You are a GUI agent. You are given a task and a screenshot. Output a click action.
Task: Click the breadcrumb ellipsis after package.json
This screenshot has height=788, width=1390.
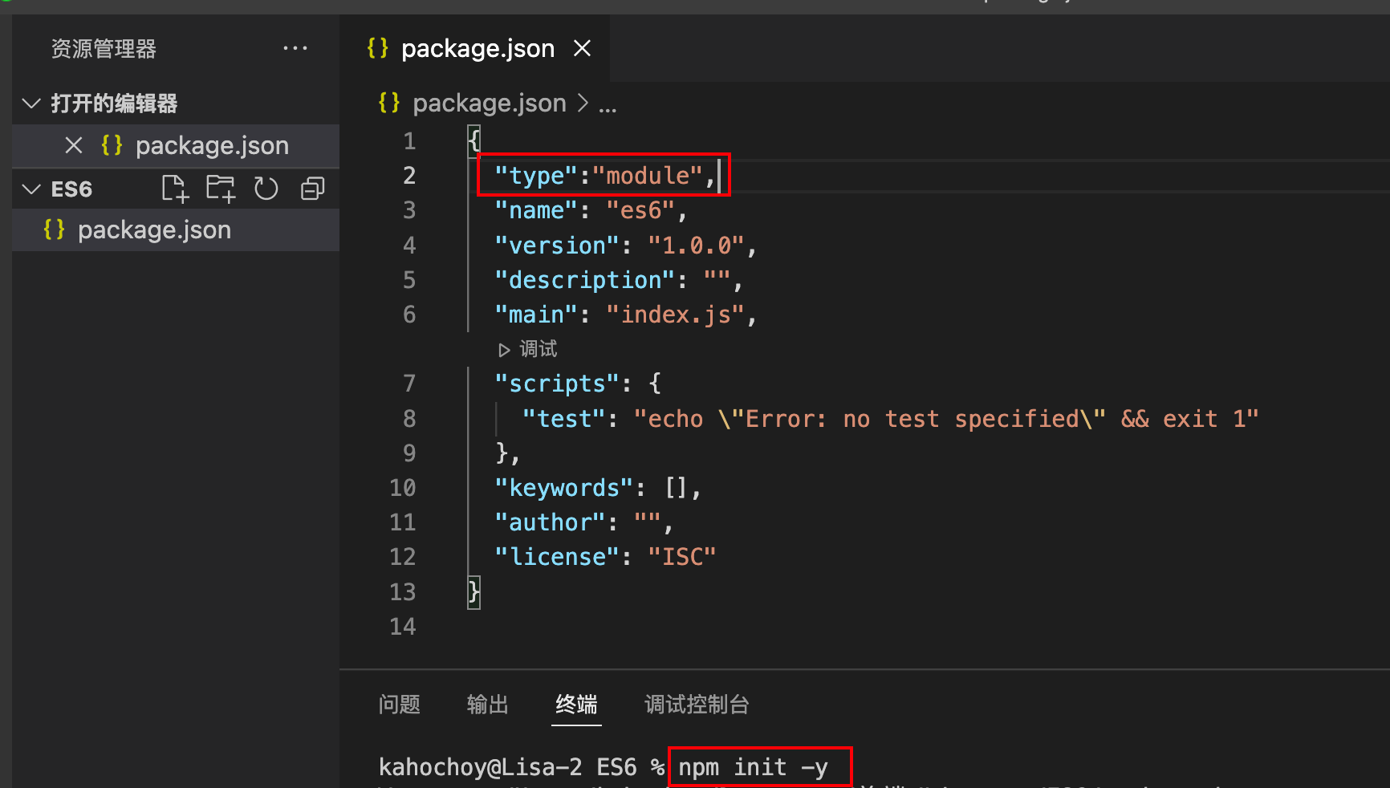(608, 106)
